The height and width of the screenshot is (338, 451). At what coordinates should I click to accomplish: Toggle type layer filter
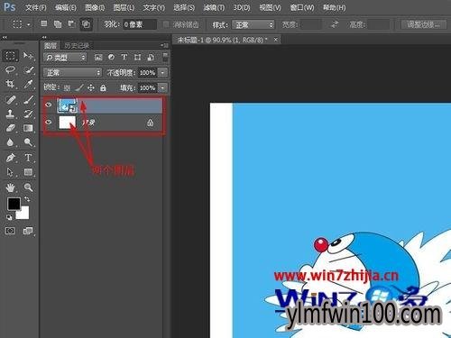click(x=124, y=57)
